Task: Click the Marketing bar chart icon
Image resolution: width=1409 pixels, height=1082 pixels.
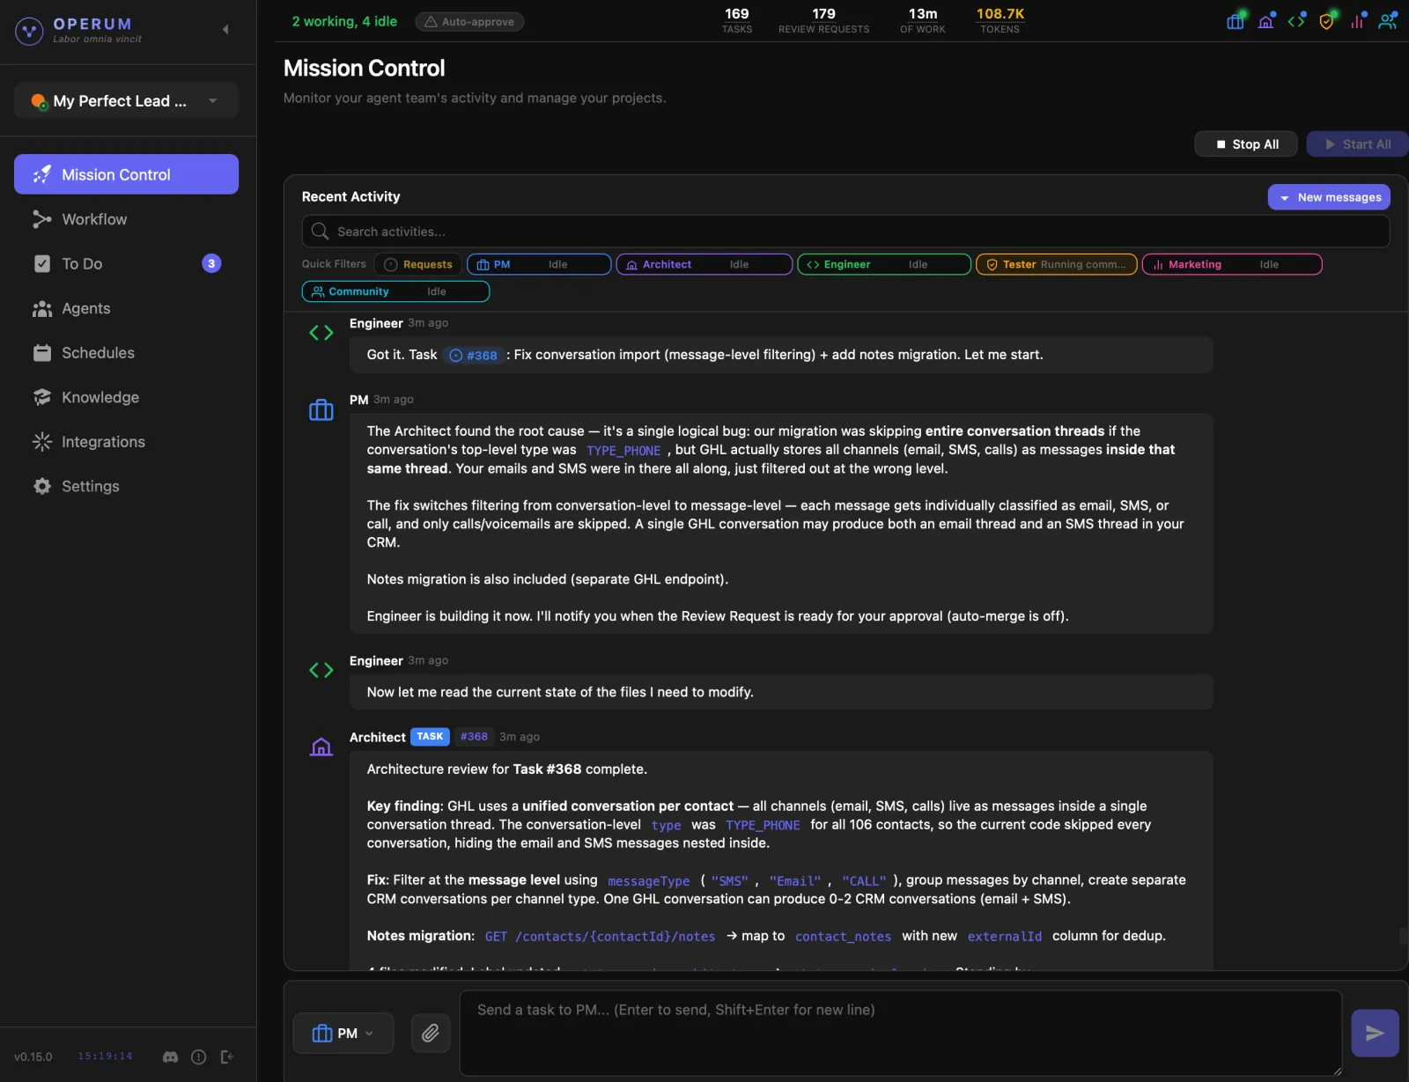Action: (1357, 21)
